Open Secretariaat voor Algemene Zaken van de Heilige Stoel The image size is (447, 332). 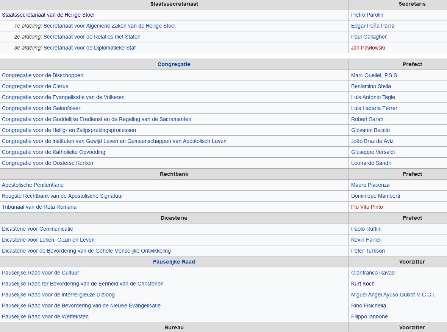(109, 26)
